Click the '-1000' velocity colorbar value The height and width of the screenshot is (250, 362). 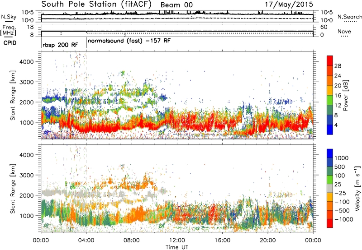point(343,219)
